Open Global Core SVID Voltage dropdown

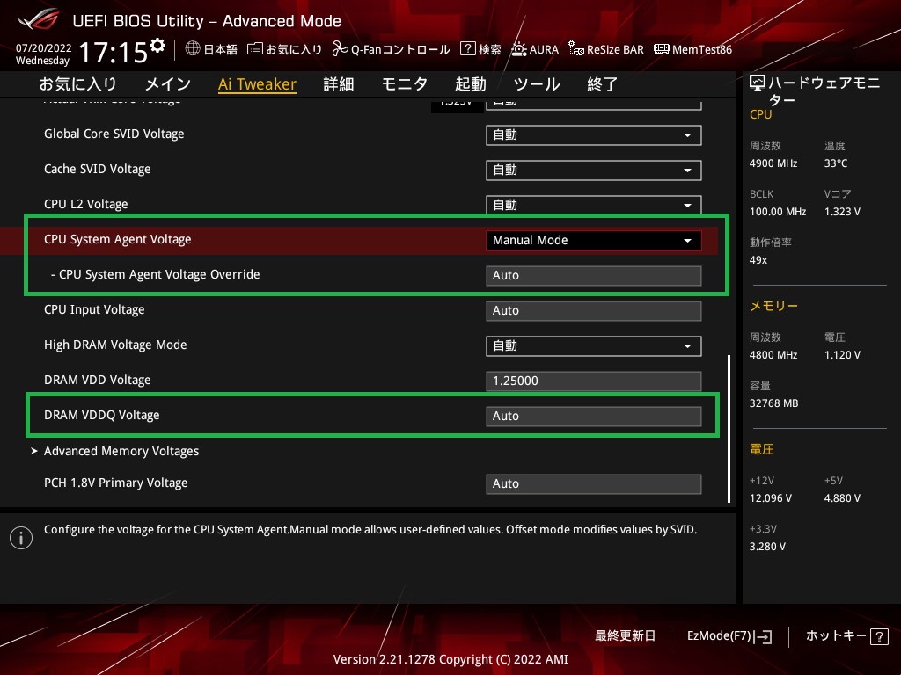point(593,134)
